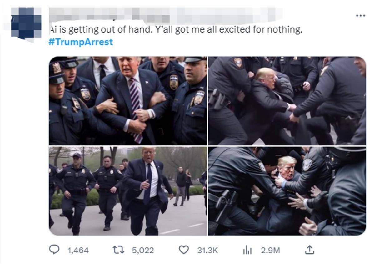The width and height of the screenshot is (375, 264).
Task: Click the 5,022 retweets count
Action: [142, 250]
